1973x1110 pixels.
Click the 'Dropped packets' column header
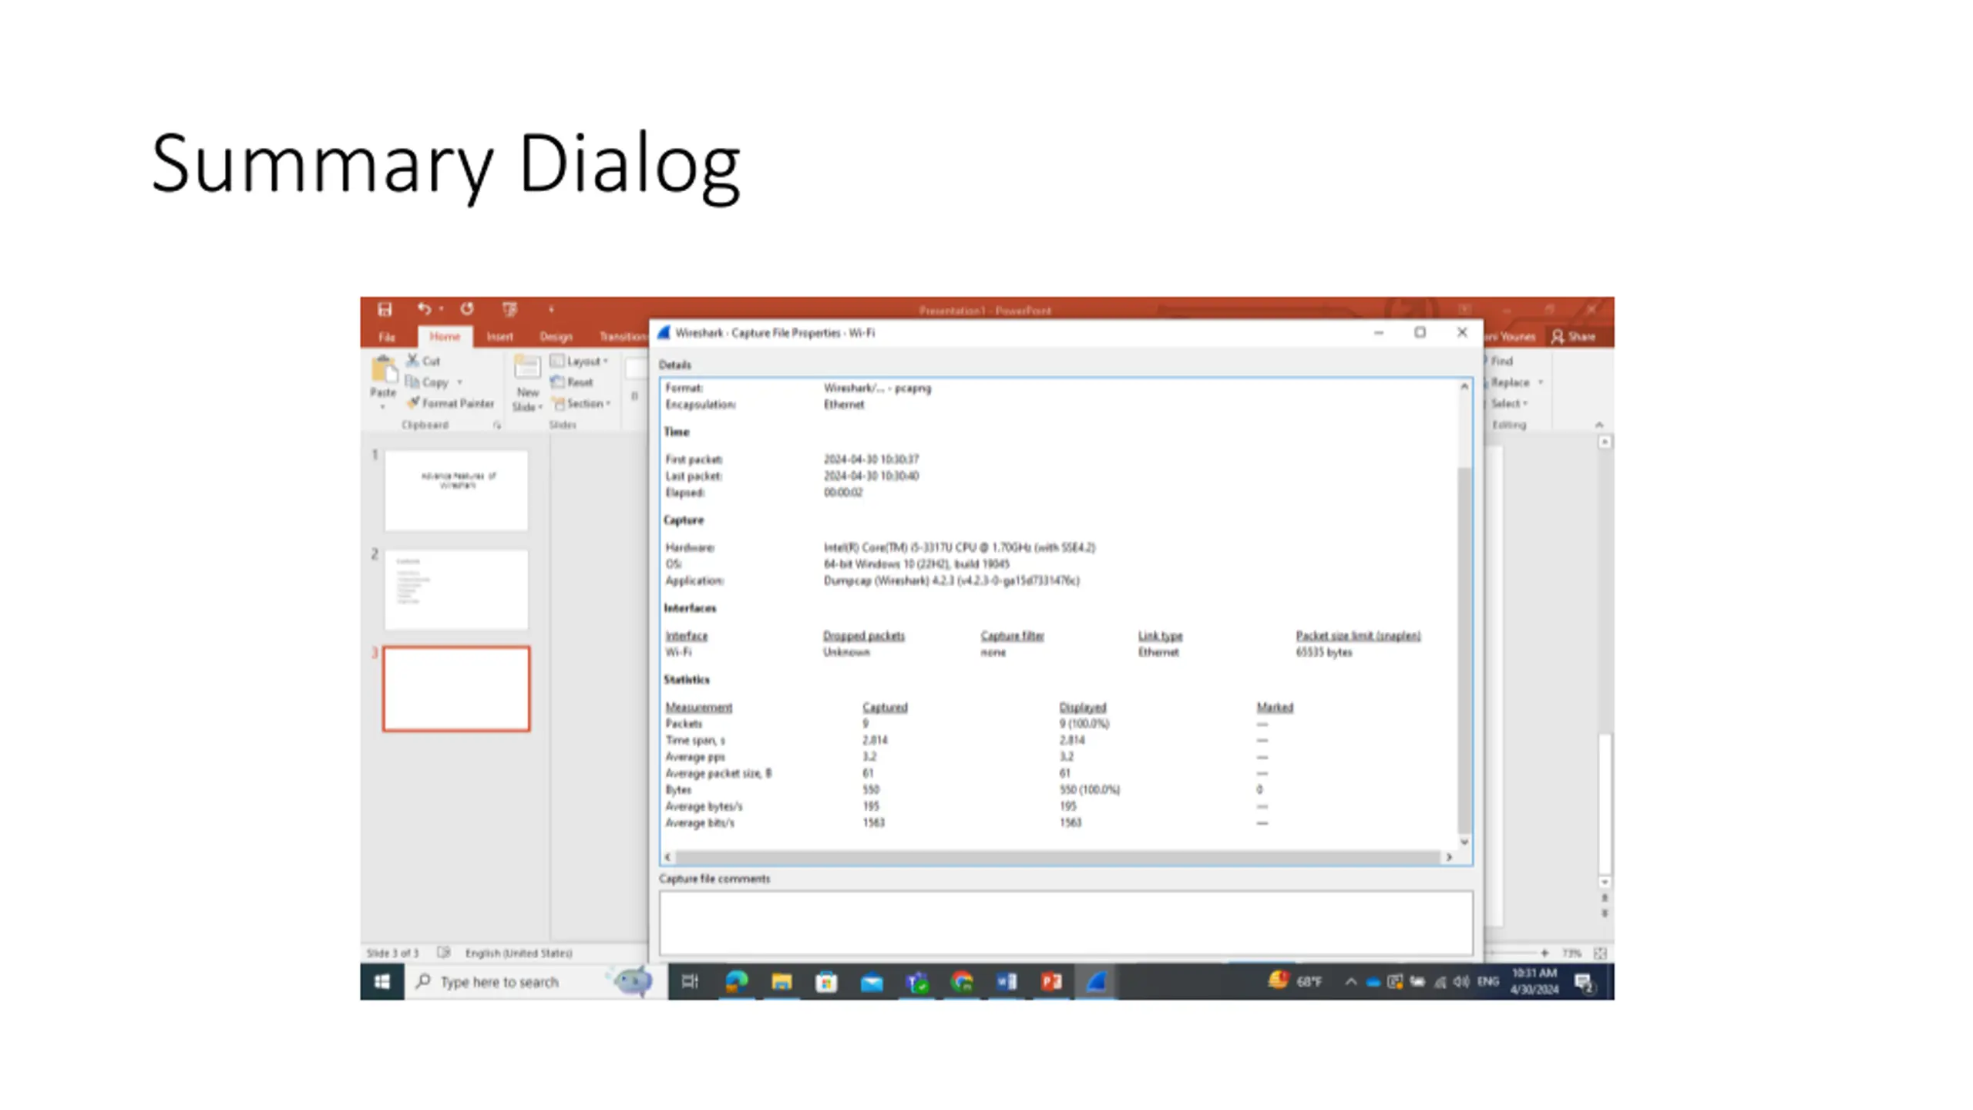864,636
